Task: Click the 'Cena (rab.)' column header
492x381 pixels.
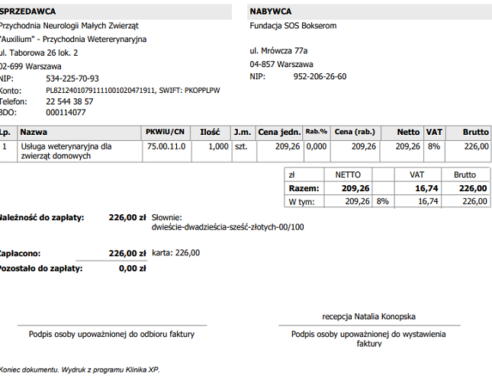Action: [355, 132]
